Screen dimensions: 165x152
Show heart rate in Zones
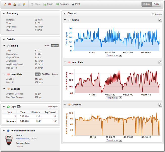55,74
